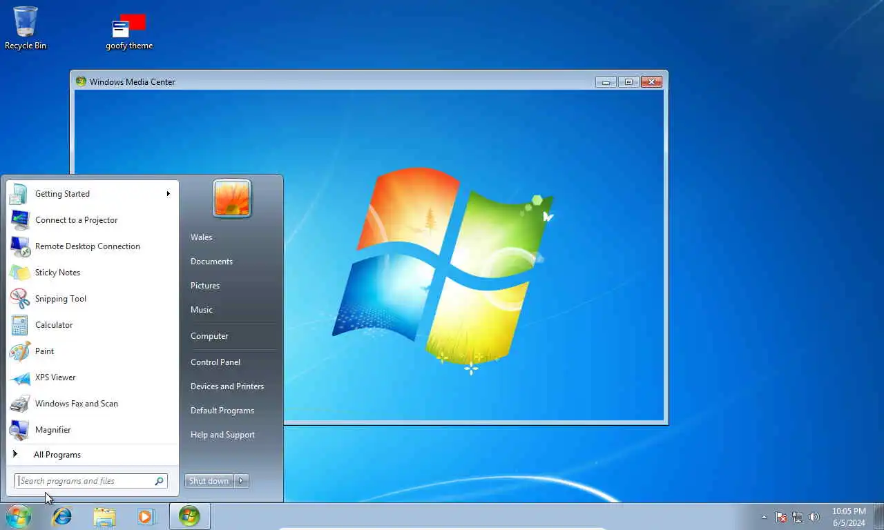Open Remote Desktop Connection icon

click(19, 246)
